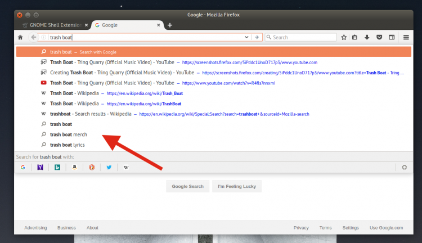Screen dimensions: 422x243
Task: Open the hamburger menu
Action: coord(406,37)
